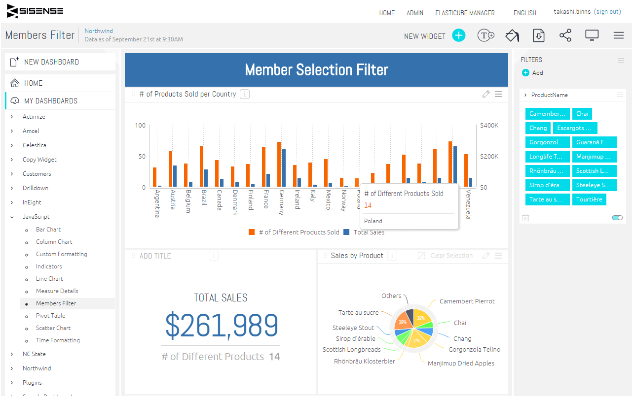Image resolution: width=634 pixels, height=396 pixels.
Task: Click the Sisense logo
Action: click(x=35, y=11)
